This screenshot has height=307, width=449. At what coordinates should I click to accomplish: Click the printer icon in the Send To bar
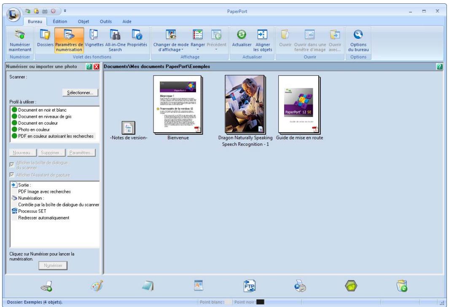click(x=300, y=286)
